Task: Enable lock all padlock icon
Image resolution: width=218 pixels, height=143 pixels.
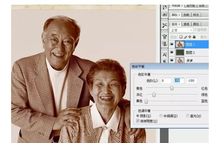Action: [x=194, y=37]
